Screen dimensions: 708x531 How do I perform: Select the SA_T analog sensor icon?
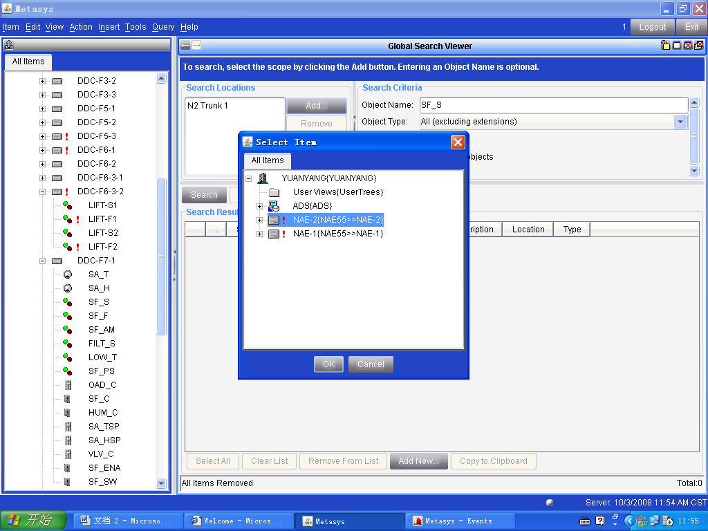(67, 274)
